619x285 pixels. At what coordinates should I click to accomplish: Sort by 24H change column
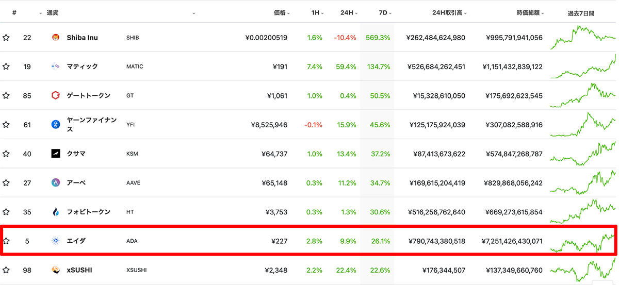click(348, 13)
